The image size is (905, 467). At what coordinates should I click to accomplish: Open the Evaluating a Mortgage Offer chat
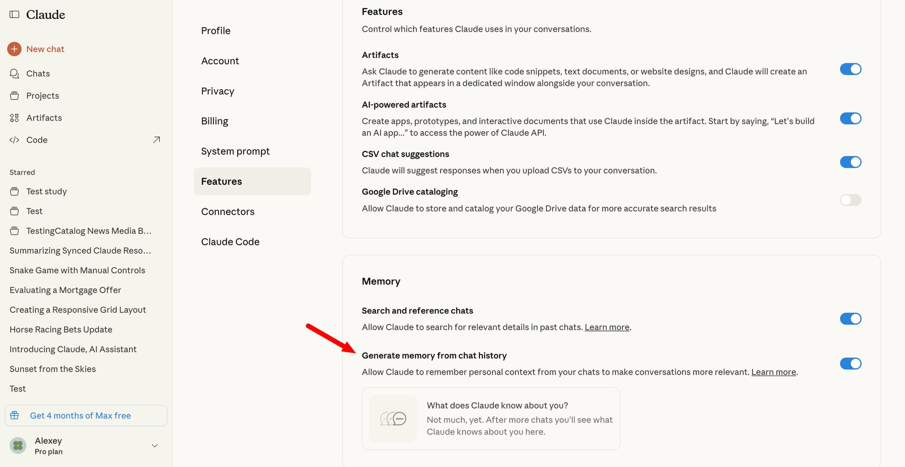pos(65,290)
